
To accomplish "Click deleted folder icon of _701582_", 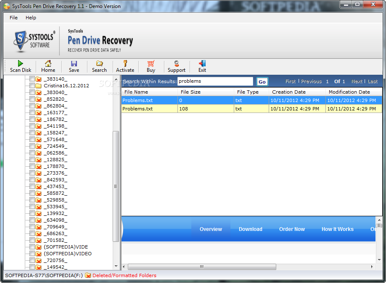I will click(38, 240).
